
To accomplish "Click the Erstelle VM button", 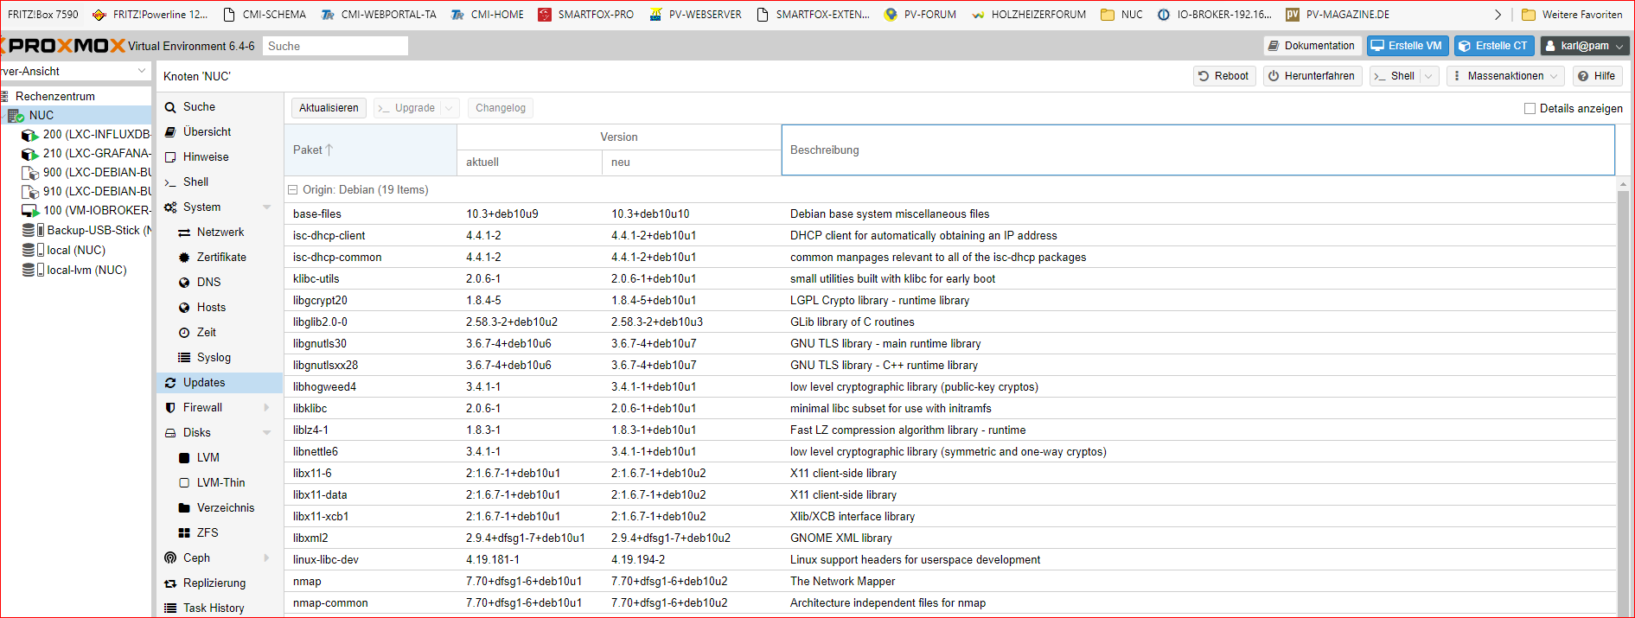I will (x=1407, y=46).
